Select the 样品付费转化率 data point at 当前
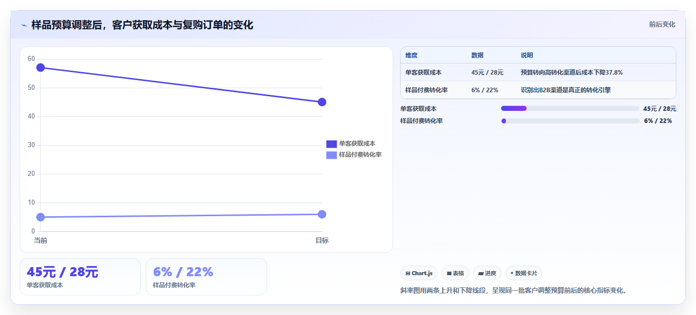 (x=41, y=217)
